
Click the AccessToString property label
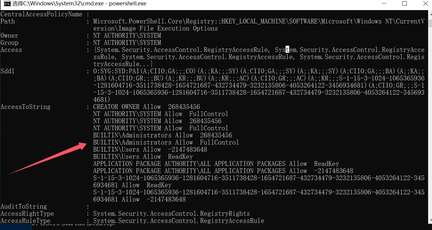pyautogui.click(x=26, y=107)
